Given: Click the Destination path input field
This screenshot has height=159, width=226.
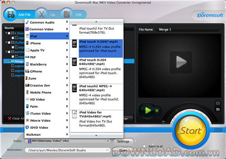Looking at the screenshot, I should click(x=67, y=150).
